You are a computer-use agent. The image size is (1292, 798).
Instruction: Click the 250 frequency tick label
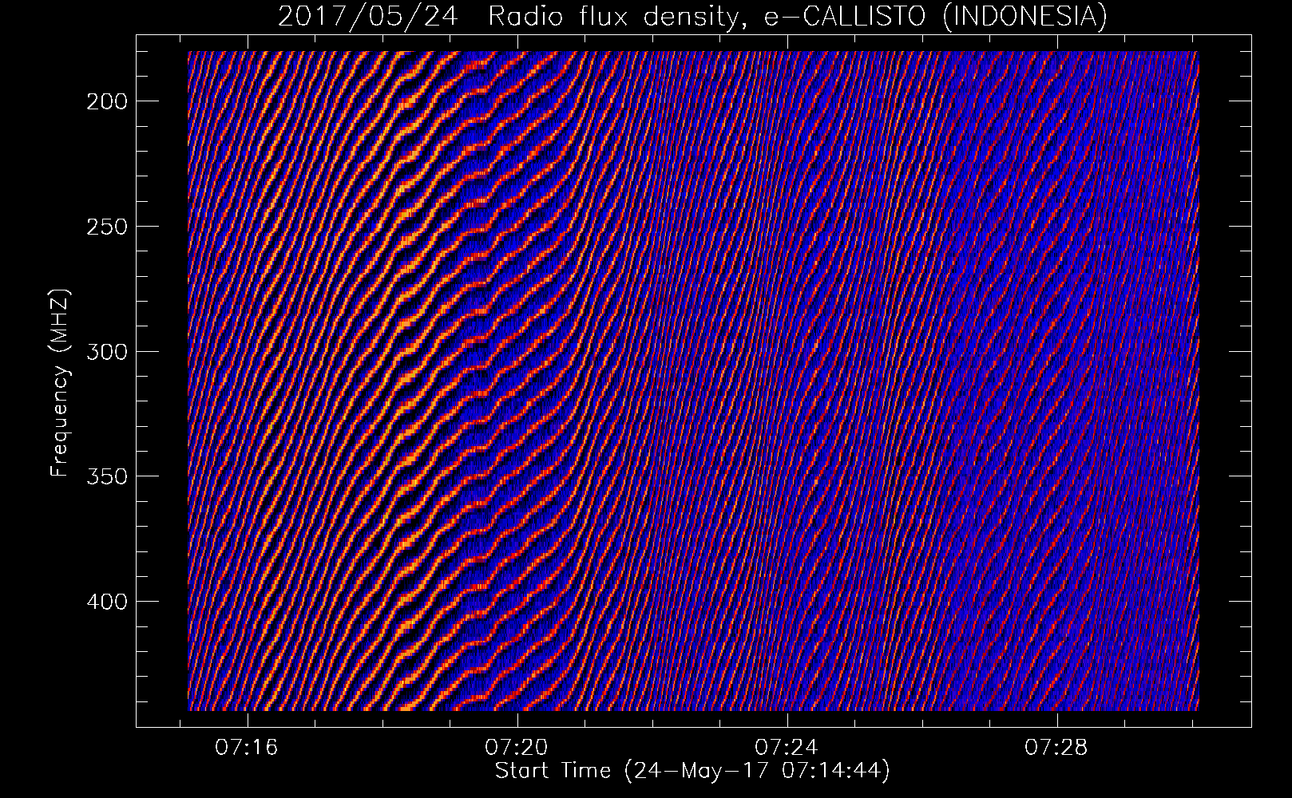tap(106, 227)
